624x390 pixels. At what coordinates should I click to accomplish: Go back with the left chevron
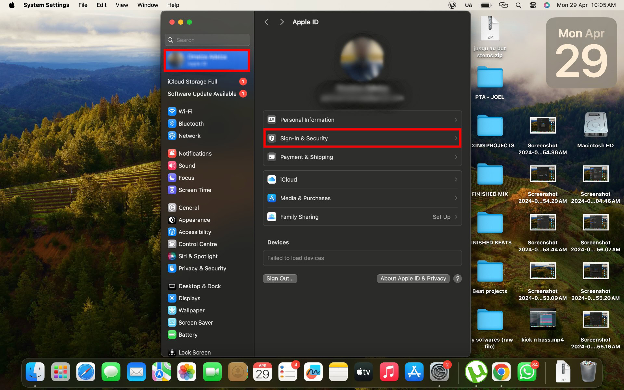tap(266, 22)
